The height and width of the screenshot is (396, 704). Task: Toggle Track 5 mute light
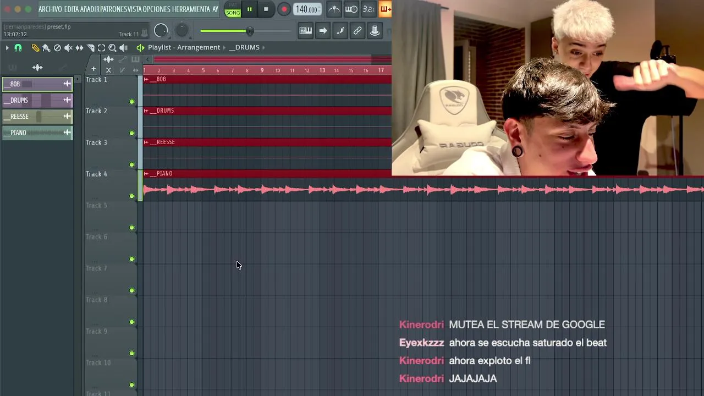(131, 228)
